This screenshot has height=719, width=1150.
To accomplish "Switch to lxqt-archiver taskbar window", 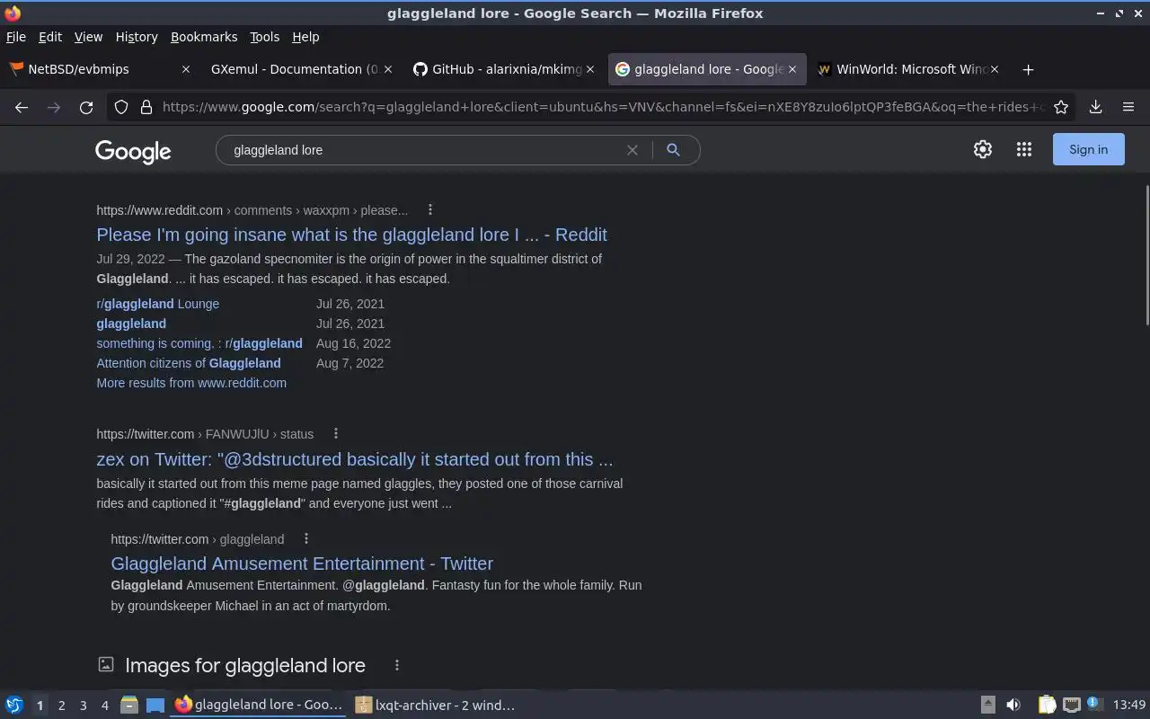I will [437, 706].
